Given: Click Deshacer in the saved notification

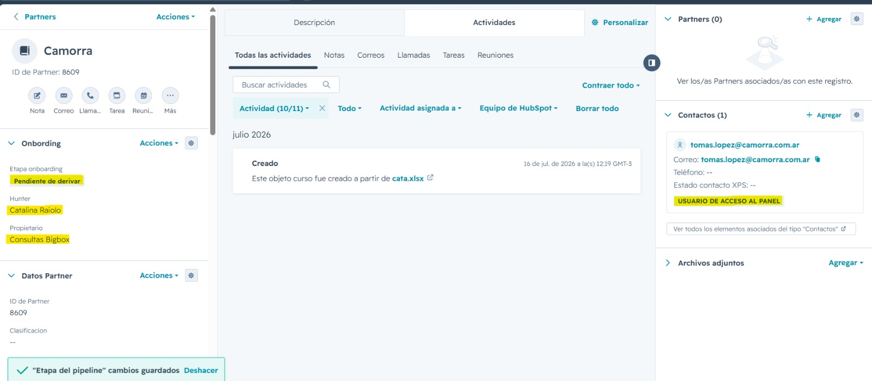Looking at the screenshot, I should (x=201, y=370).
